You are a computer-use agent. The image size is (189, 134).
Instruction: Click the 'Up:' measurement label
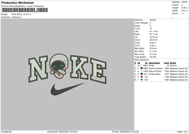click(x=136, y=37)
